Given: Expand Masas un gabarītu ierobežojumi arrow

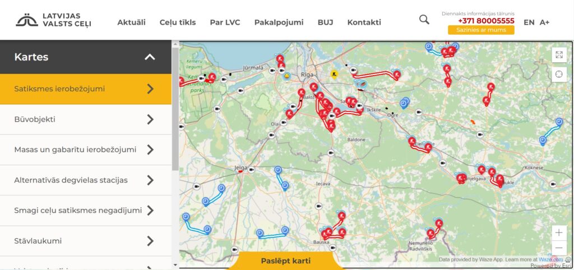Looking at the screenshot, I should (150, 150).
